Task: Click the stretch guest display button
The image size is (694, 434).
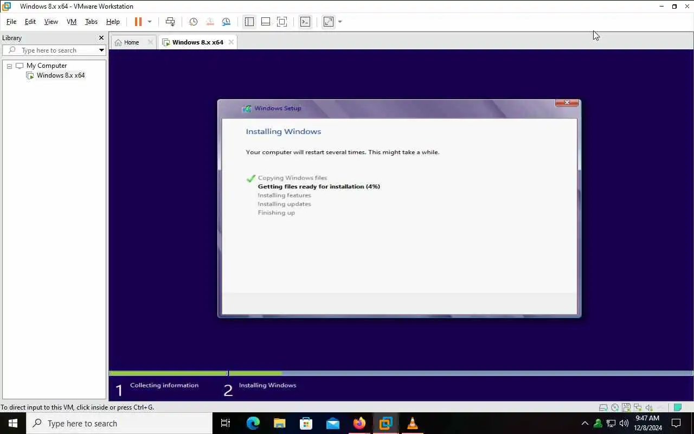Action: coord(328,22)
